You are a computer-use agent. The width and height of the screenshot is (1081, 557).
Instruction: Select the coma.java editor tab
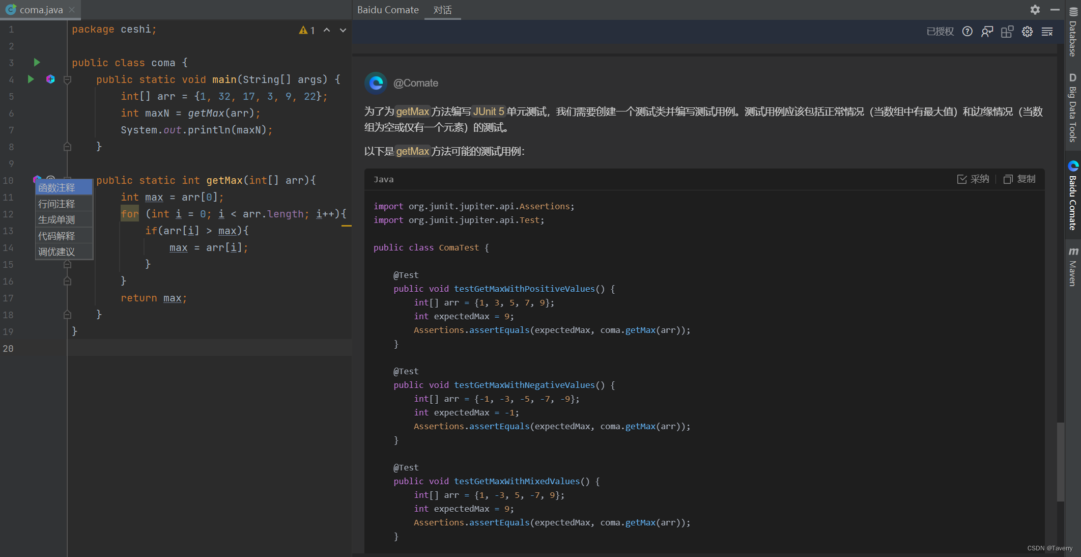(41, 10)
